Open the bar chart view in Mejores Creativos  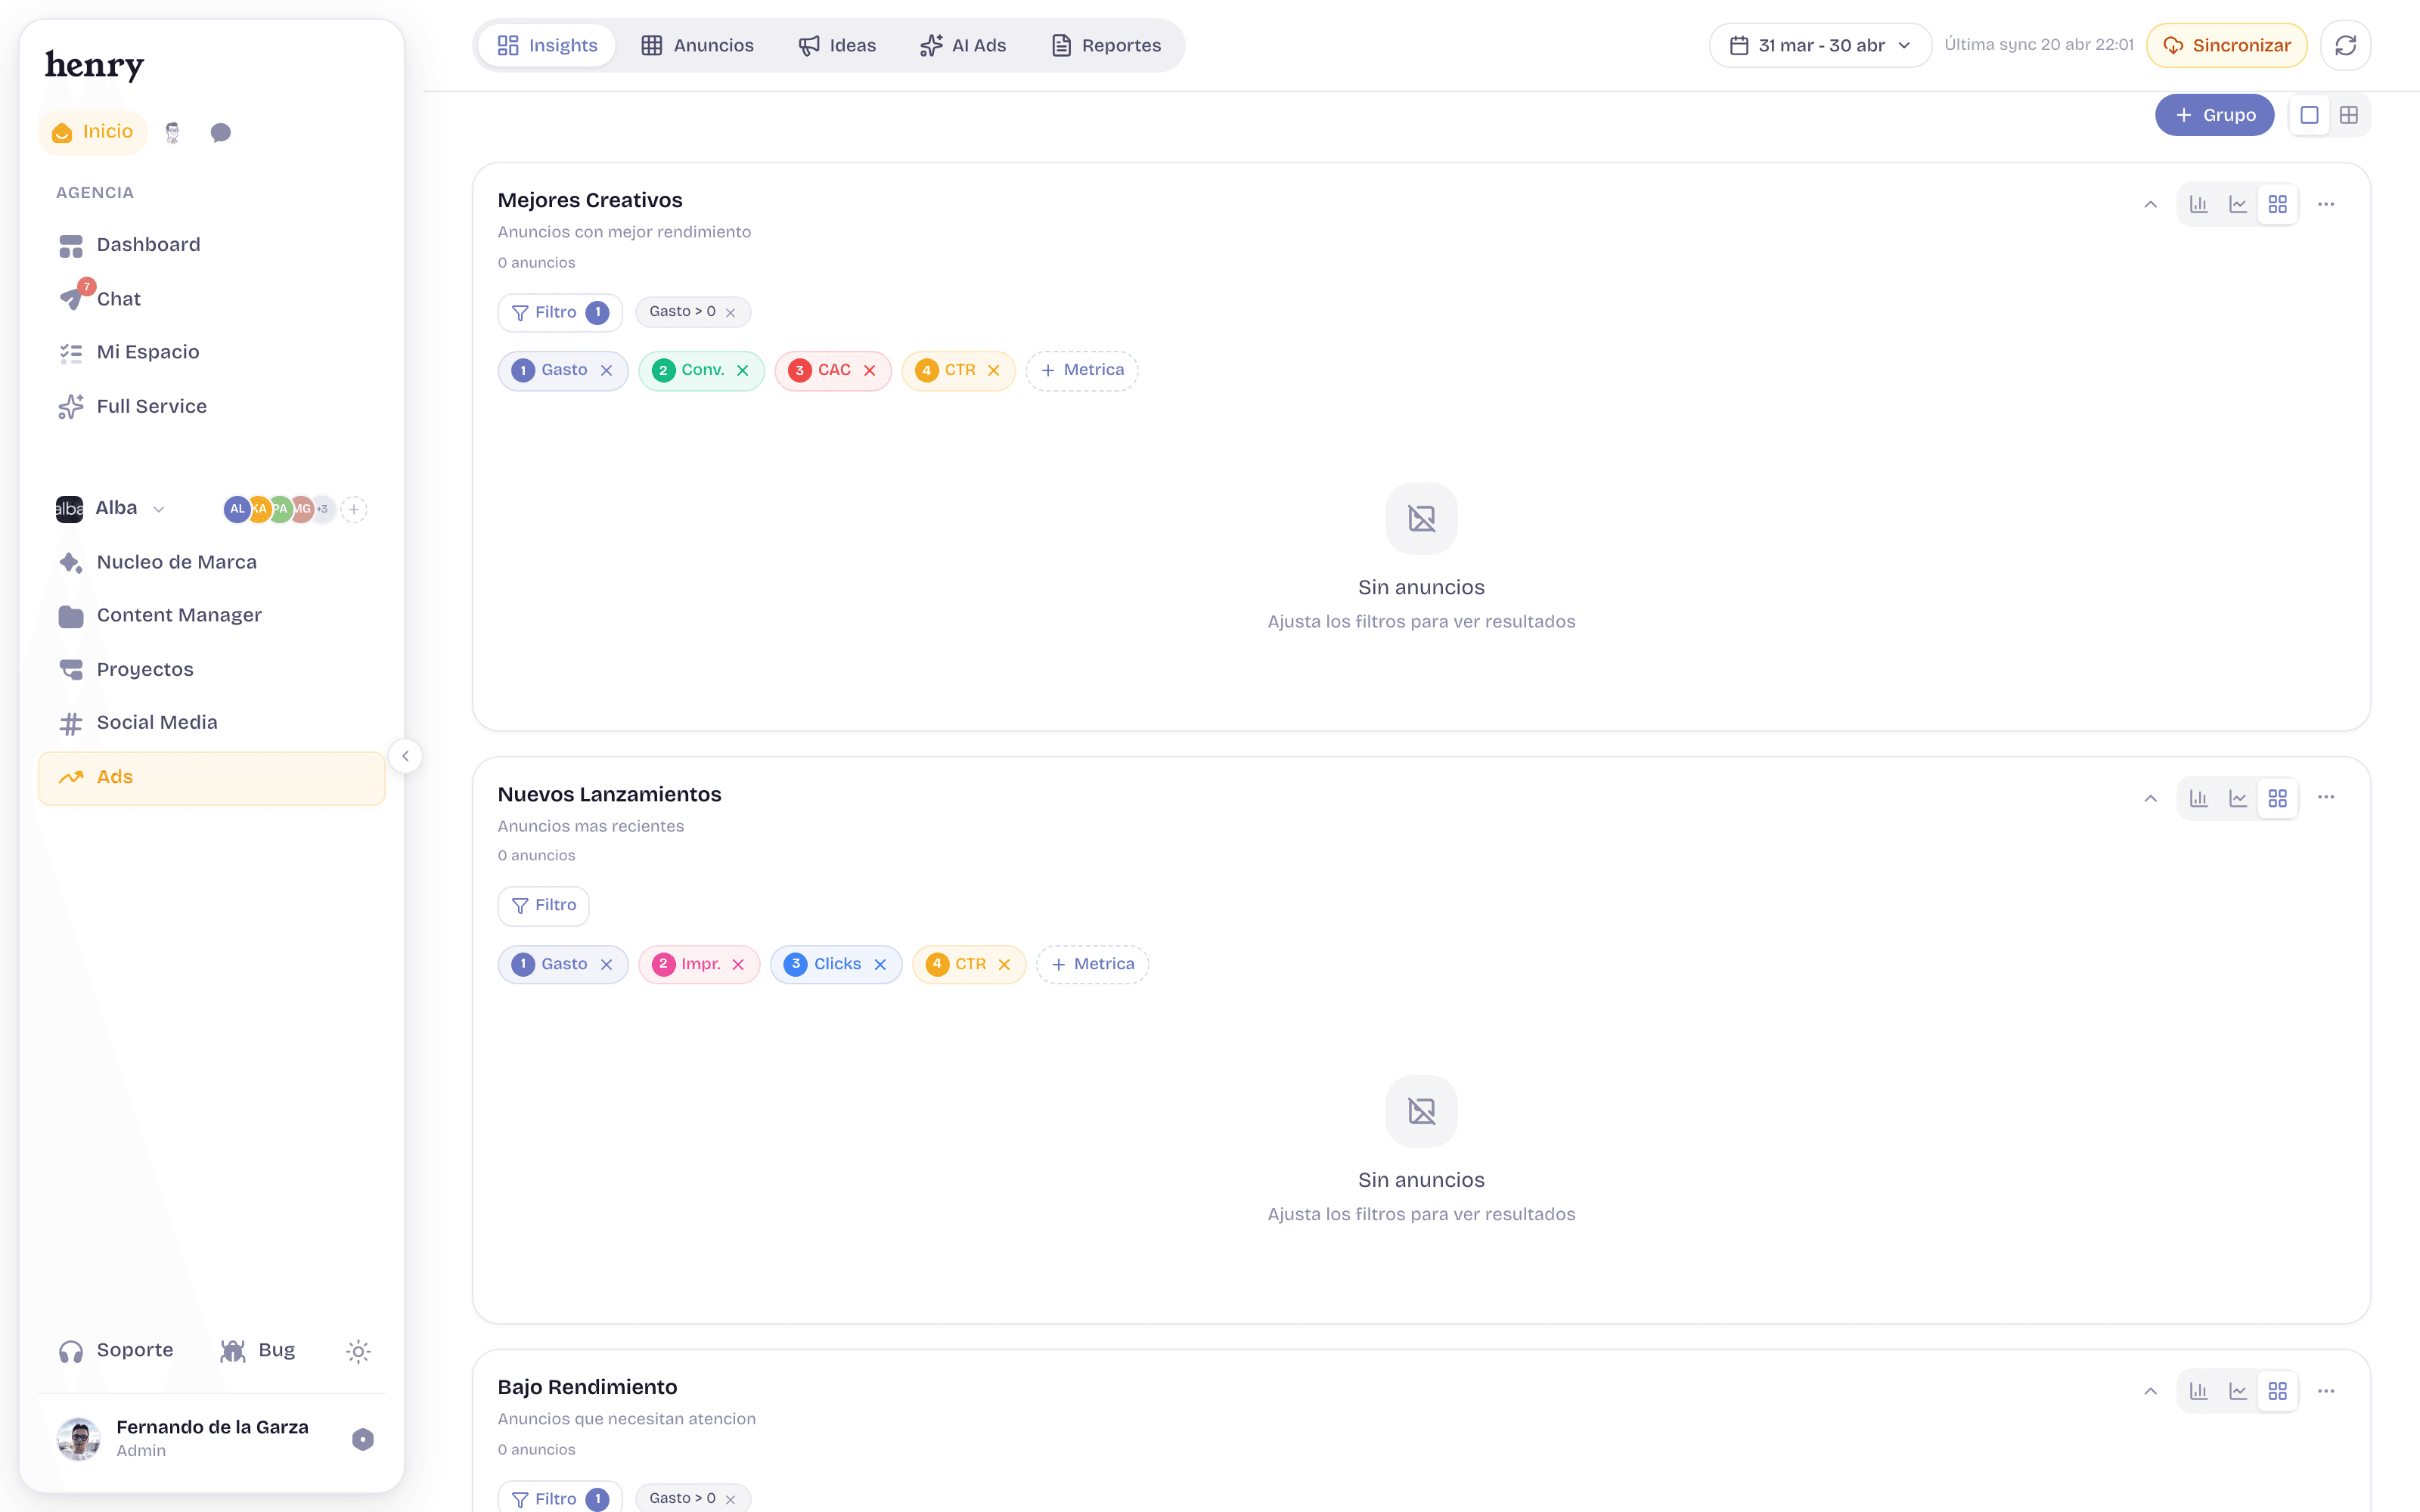click(x=2198, y=204)
